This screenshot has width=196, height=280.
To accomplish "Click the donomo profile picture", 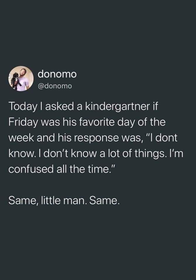I will [21, 79].
